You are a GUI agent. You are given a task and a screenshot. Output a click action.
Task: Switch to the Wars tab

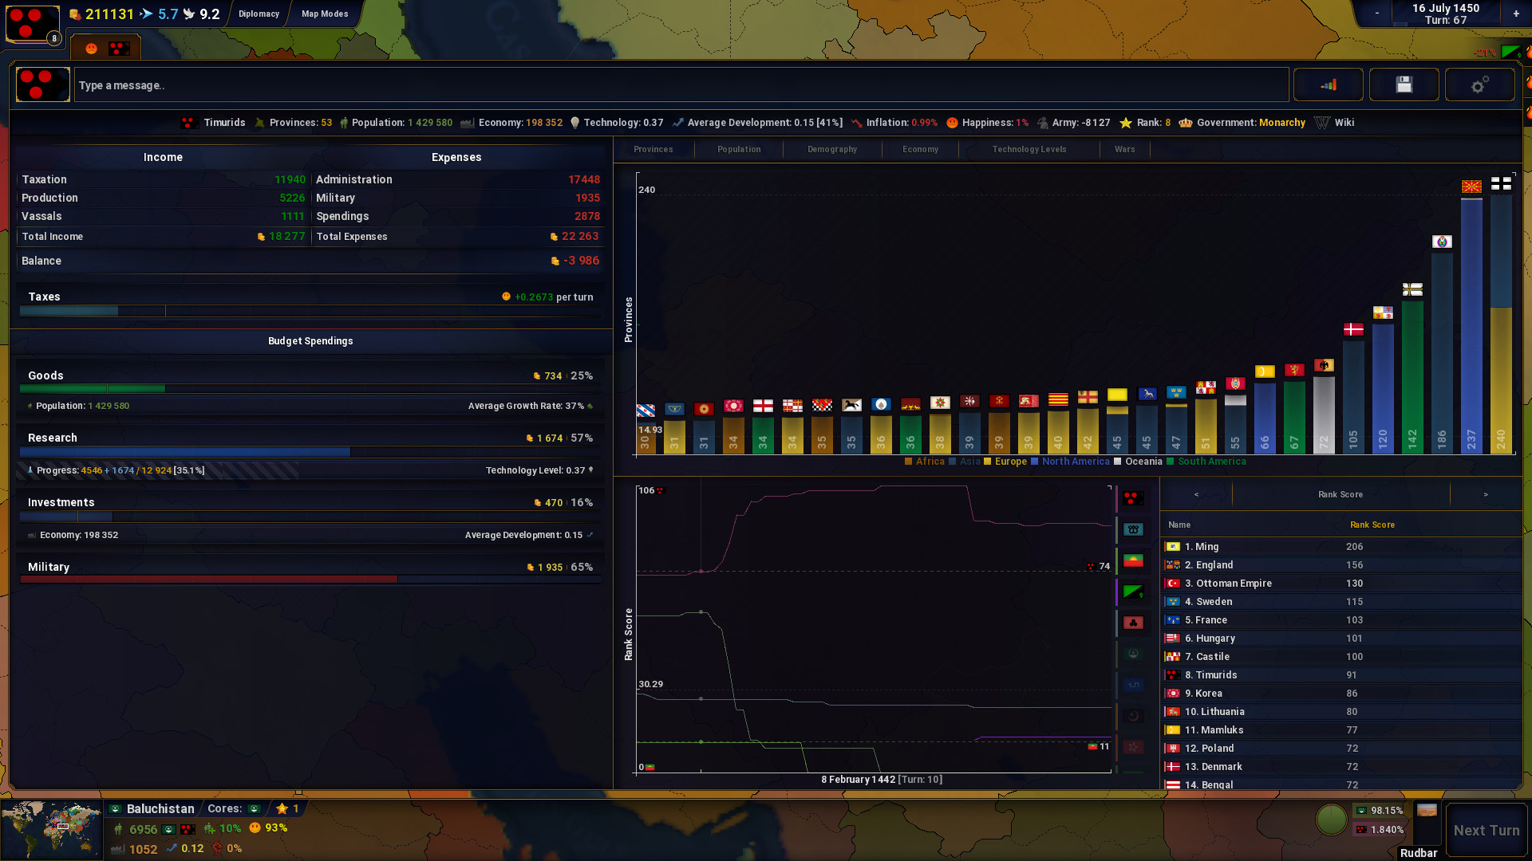tap(1124, 149)
